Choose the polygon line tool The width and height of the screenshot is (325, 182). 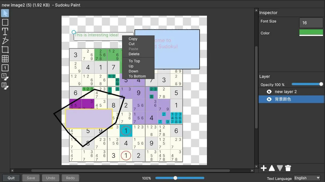pyautogui.click(x=5, y=41)
